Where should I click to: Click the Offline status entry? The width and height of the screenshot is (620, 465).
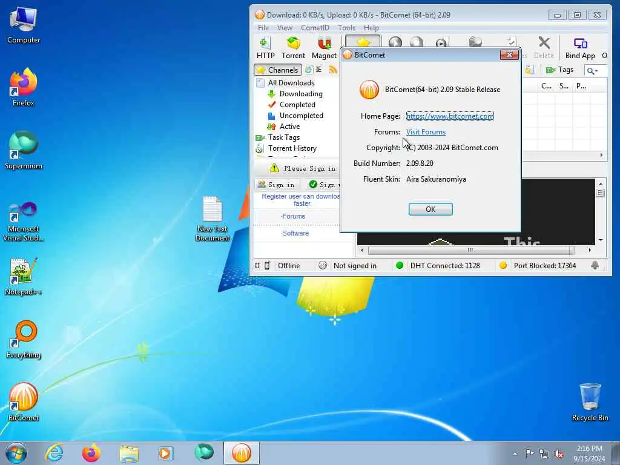289,266
